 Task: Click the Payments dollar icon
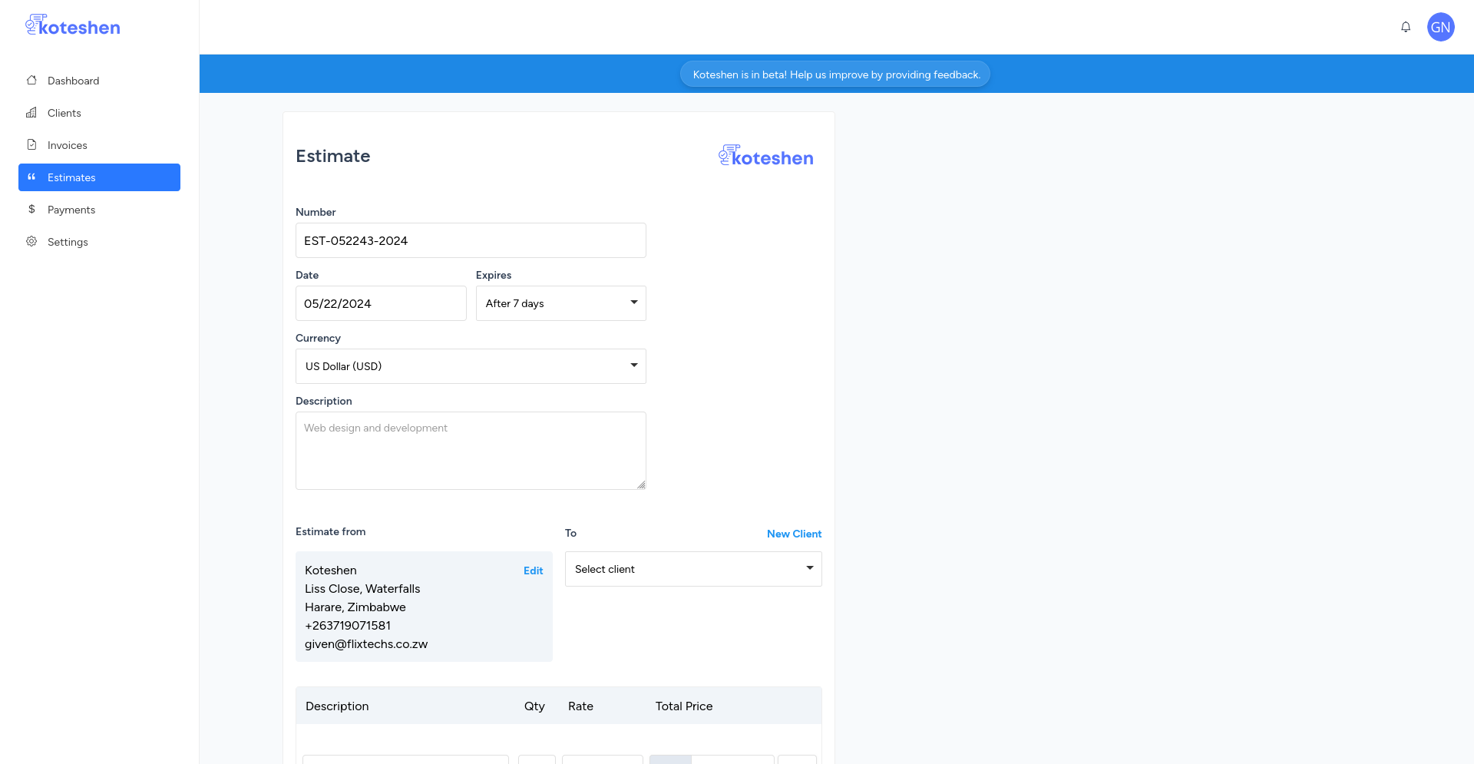(x=31, y=209)
